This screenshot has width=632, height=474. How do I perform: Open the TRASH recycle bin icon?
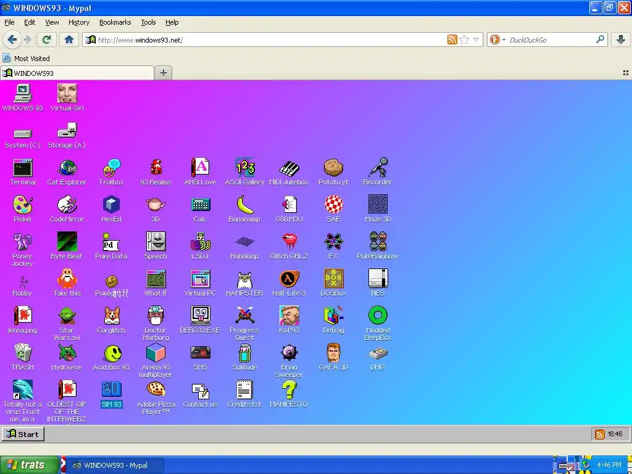[23, 353]
